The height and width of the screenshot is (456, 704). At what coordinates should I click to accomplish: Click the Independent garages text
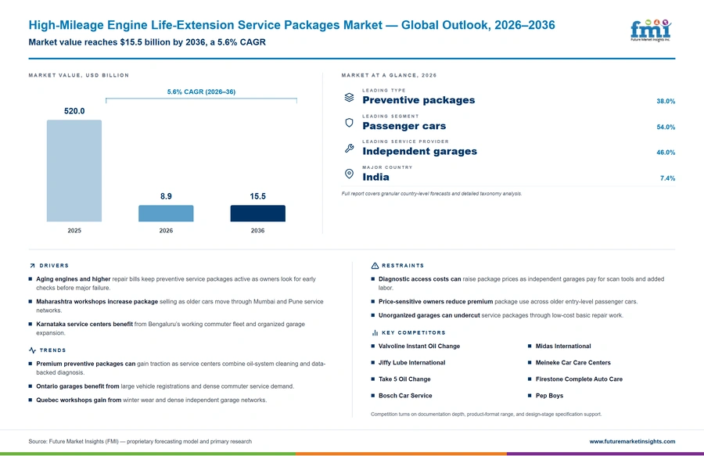(420, 151)
